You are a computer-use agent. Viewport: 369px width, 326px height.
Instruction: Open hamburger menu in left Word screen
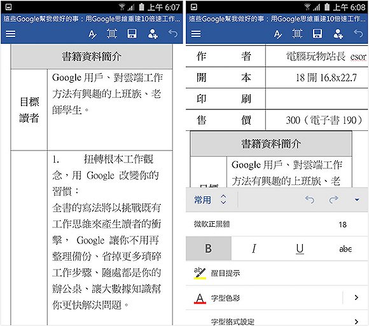point(11,34)
